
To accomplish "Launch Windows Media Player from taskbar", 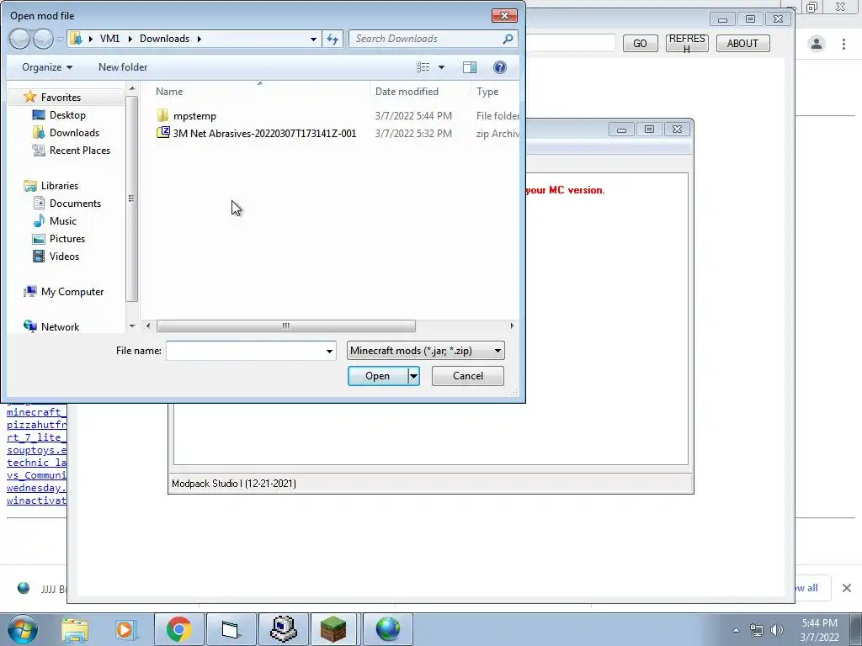I will pos(125,629).
